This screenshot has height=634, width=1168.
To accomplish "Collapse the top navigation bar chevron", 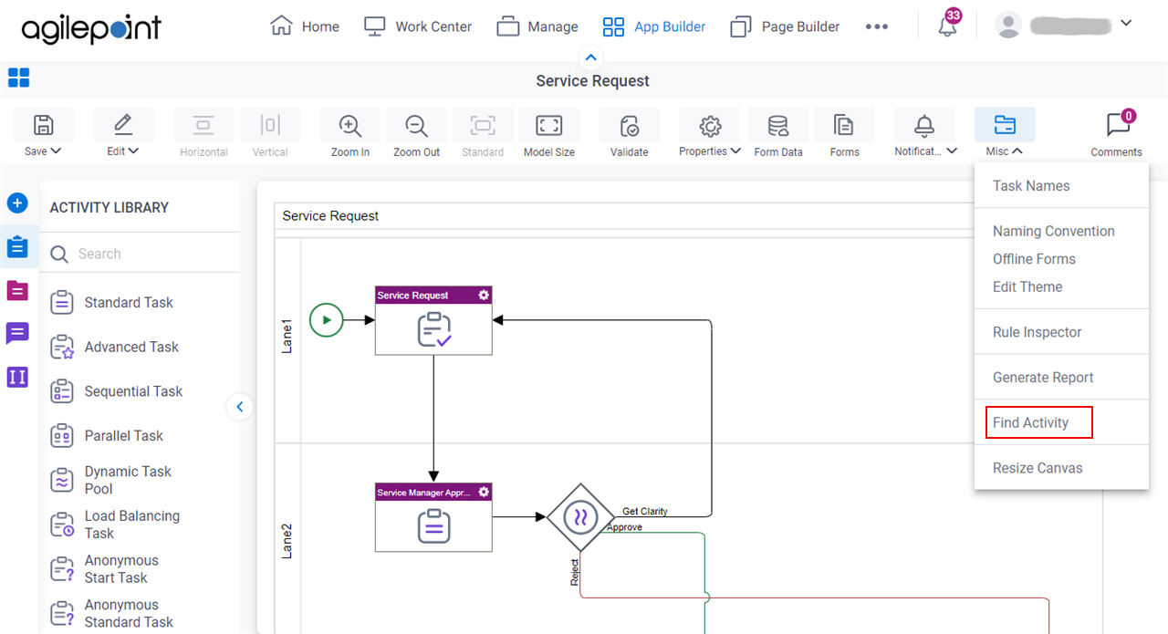I will [x=591, y=57].
